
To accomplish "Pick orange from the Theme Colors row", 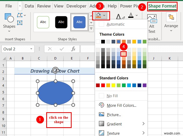I will click(x=124, y=41).
